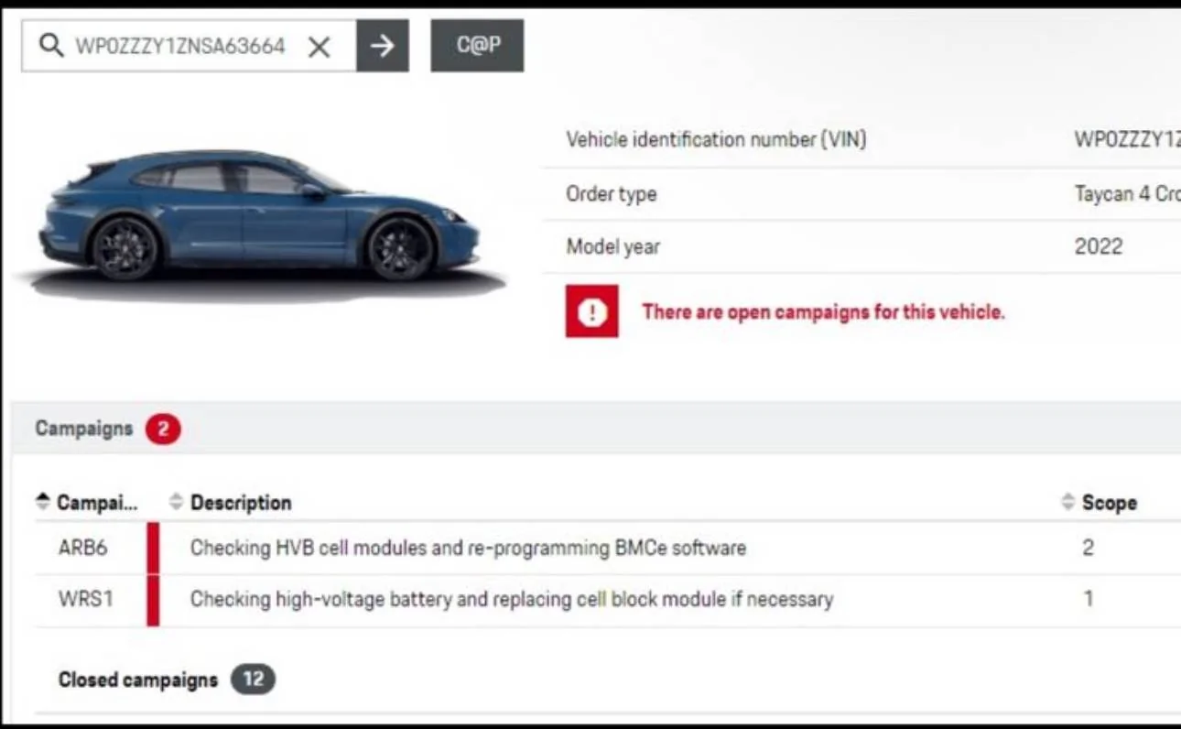Click the red Campaigns count badge 2
This screenshot has height=729, width=1181.
(163, 429)
